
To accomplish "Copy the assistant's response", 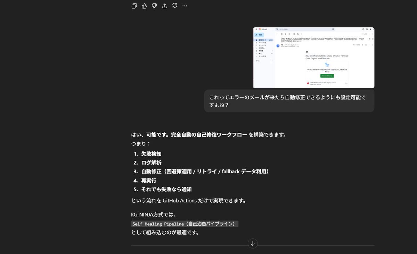I will coord(134,6).
